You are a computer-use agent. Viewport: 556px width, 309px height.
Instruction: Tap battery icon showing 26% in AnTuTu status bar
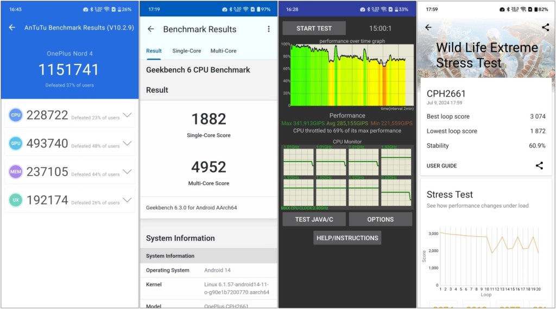pos(119,10)
